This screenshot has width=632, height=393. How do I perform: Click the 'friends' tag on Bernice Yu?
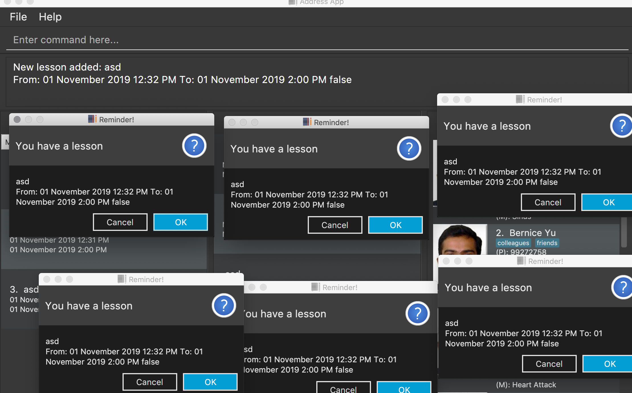(547, 243)
